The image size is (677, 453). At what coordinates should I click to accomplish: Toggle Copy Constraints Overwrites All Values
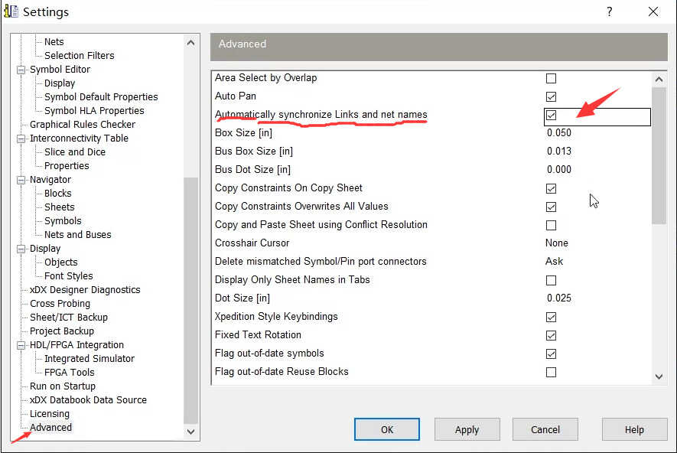point(551,207)
